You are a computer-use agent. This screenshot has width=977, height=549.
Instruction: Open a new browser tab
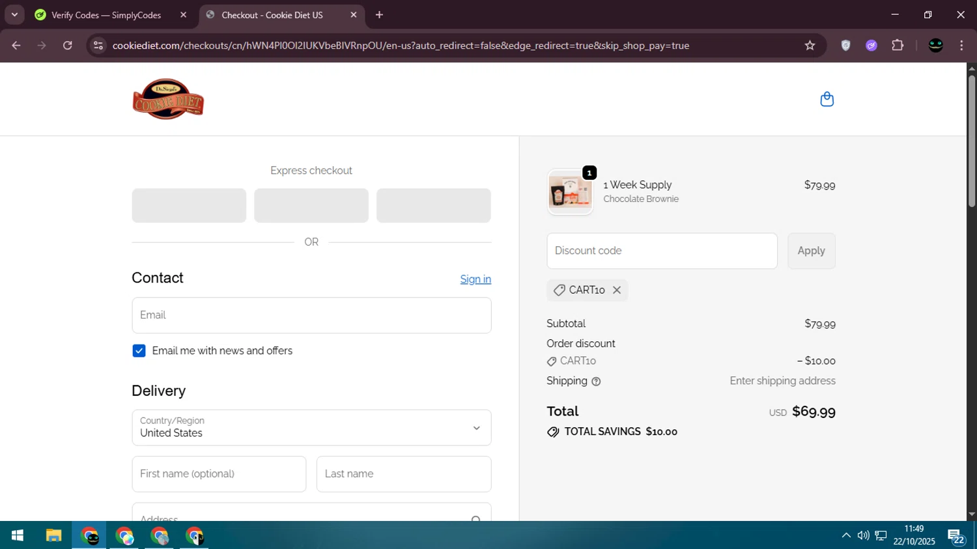click(x=380, y=15)
